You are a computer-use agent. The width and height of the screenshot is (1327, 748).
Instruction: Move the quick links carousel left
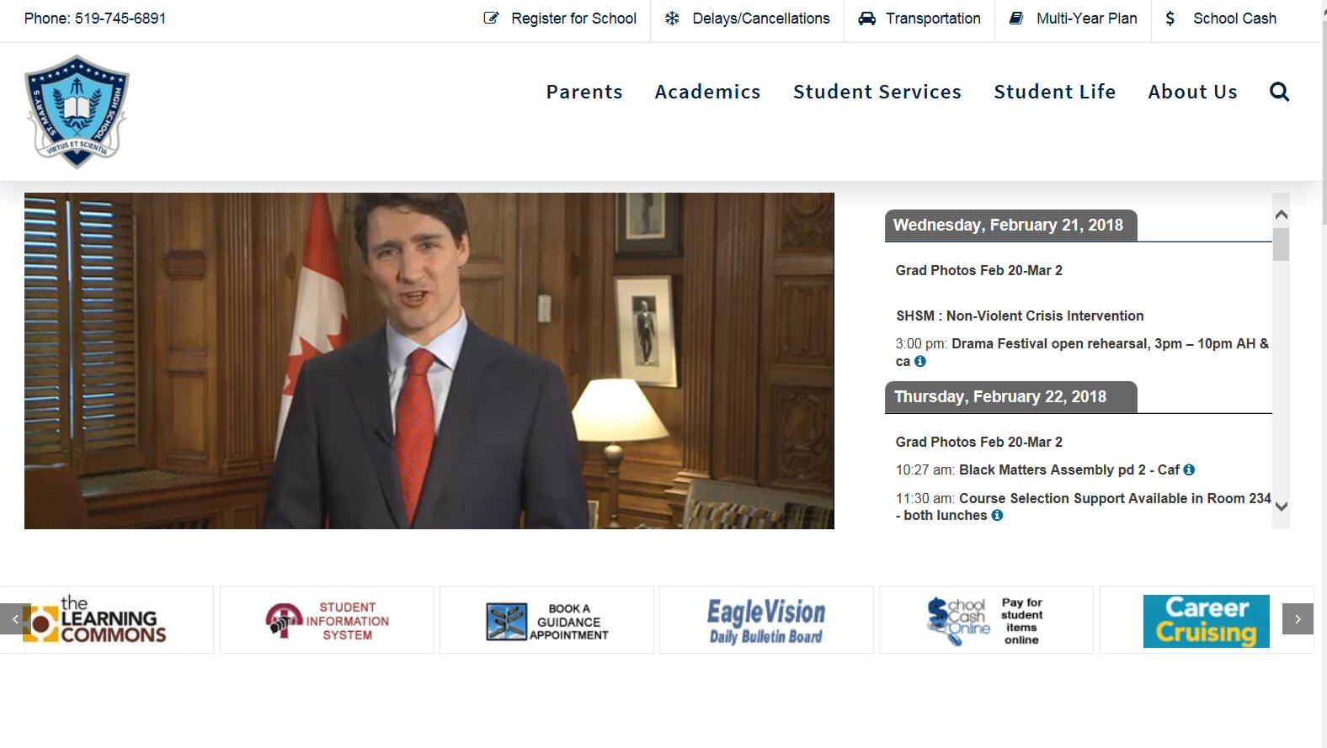pyautogui.click(x=15, y=619)
